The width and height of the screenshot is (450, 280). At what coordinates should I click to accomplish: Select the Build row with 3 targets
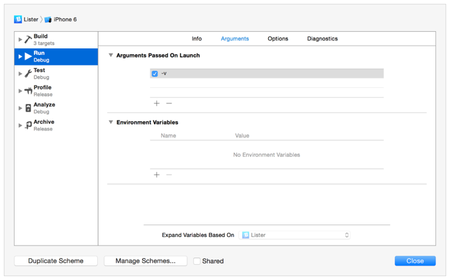(x=56, y=40)
